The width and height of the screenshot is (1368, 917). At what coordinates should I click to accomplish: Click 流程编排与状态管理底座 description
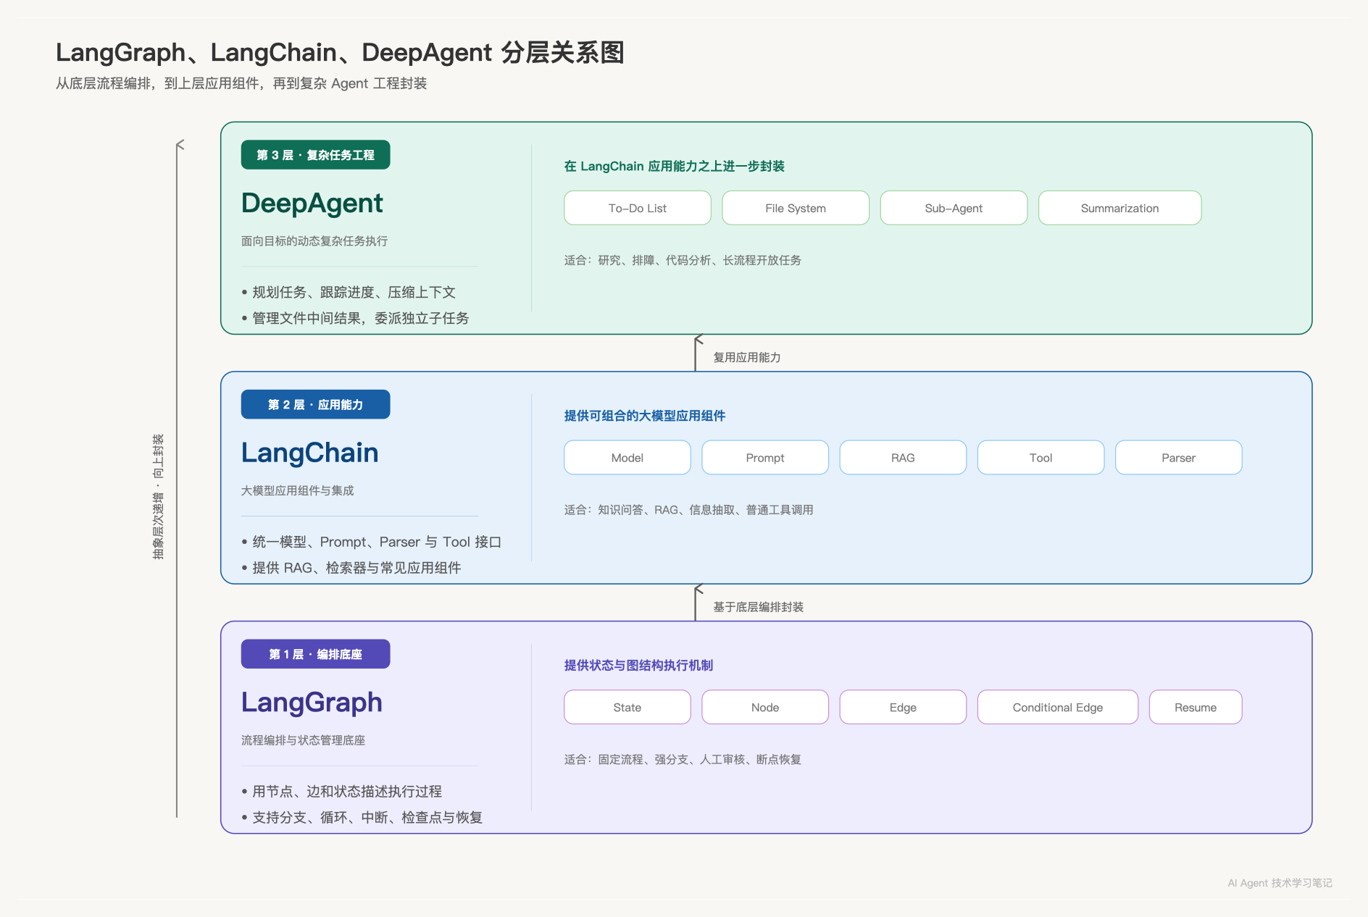pos(303,740)
